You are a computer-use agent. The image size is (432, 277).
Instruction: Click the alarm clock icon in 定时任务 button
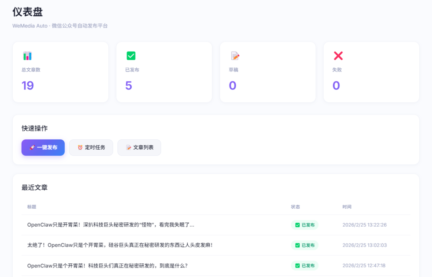79,147
